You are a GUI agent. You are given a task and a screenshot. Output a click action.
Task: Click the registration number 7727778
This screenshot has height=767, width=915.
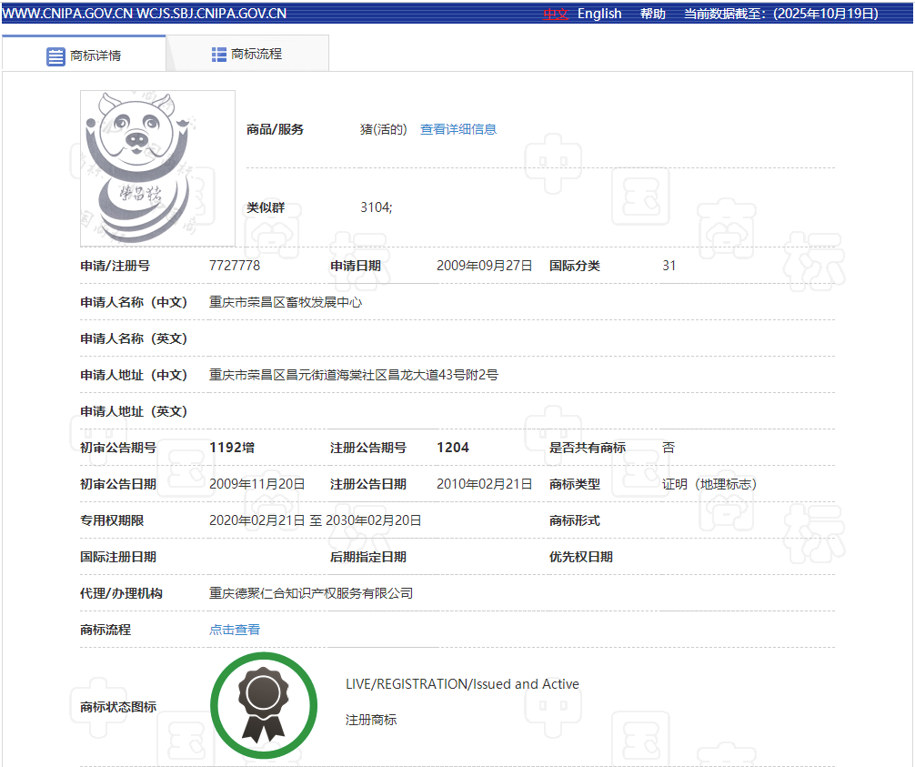pos(235,266)
